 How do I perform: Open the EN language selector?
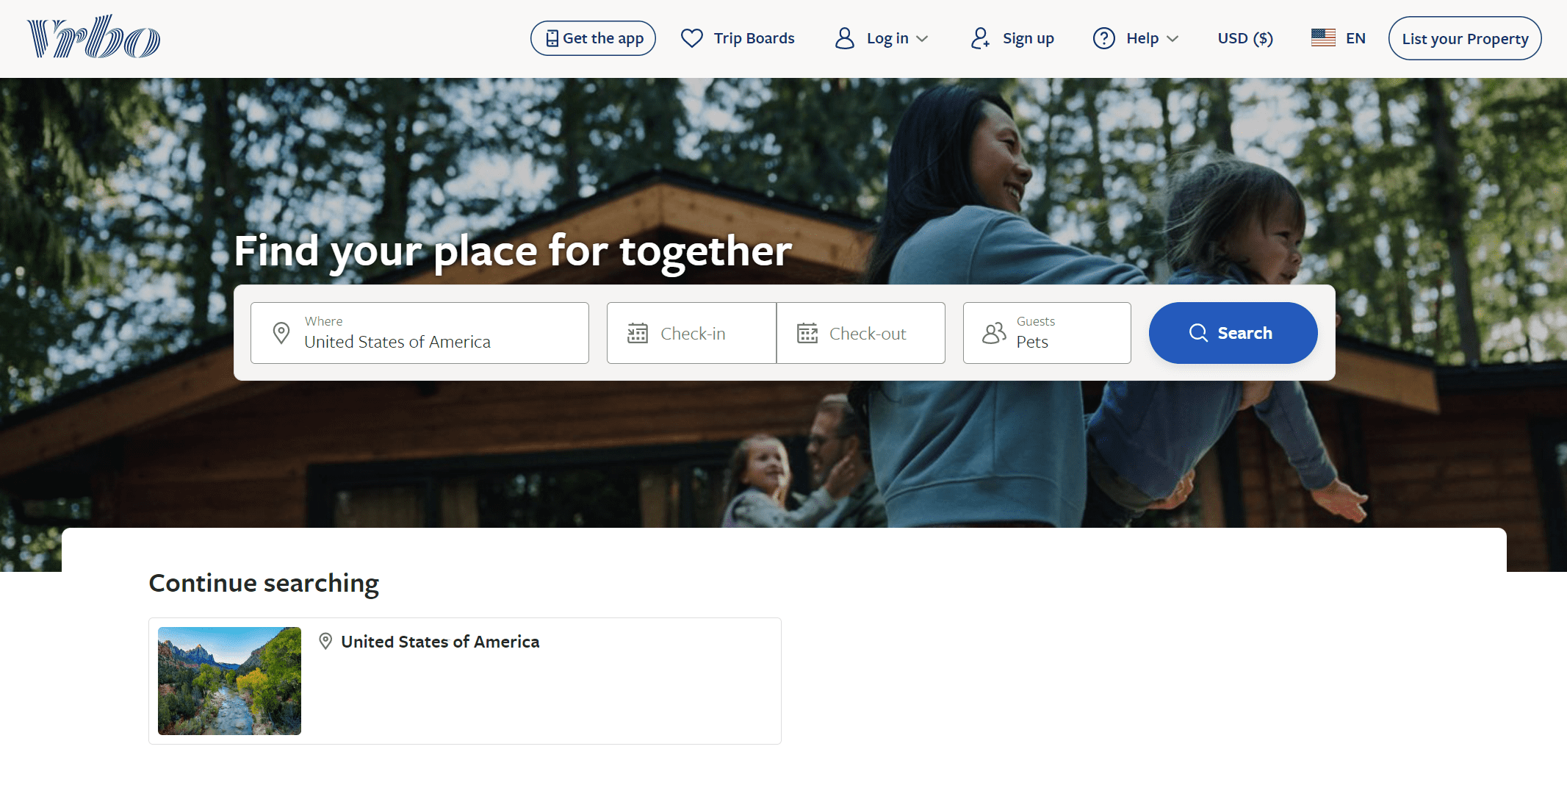tap(1339, 38)
